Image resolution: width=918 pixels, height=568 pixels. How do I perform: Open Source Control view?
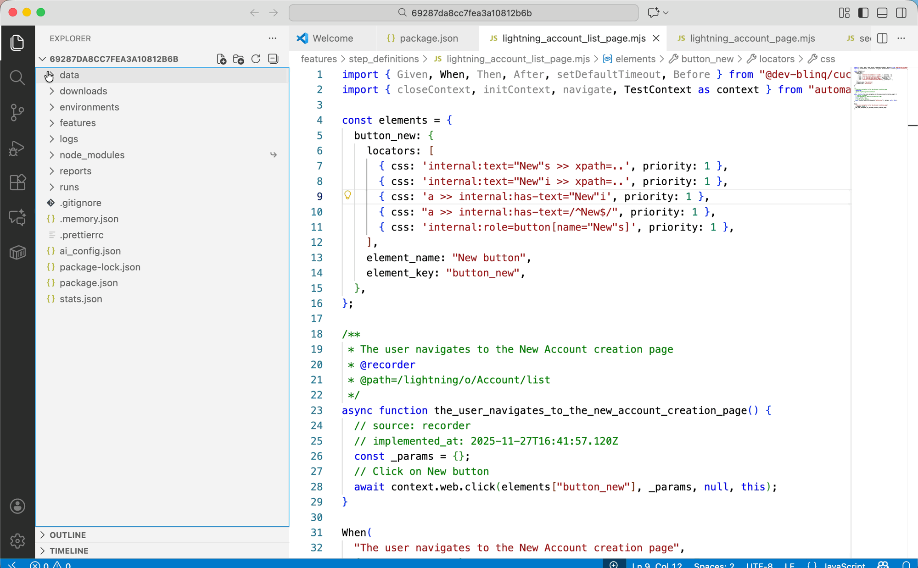point(17,112)
